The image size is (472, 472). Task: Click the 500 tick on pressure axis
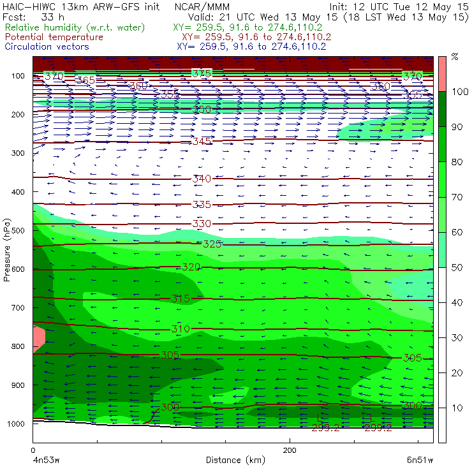click(x=18, y=230)
